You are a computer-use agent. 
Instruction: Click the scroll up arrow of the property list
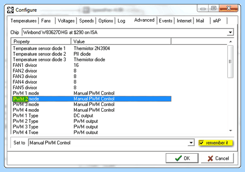(230, 42)
